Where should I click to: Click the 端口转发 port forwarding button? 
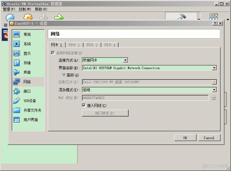coord(105,113)
